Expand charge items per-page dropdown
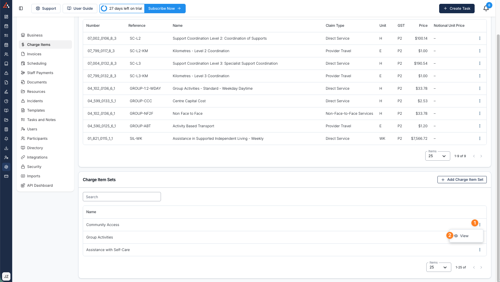 (x=437, y=156)
